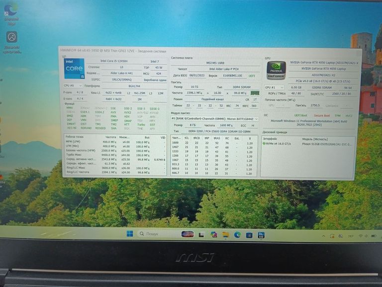Image resolution: width=382 pixels, height=287 pixels.
Task: Click the PCIe v4.0 x8 link field
Action: point(323,81)
